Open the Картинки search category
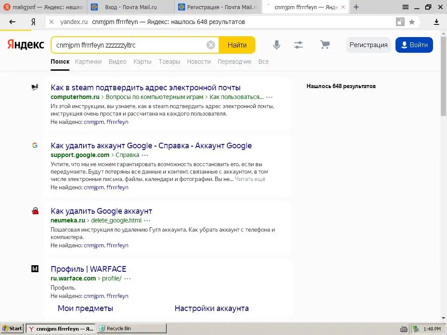Viewport: 447px width, 335px height. tap(88, 62)
